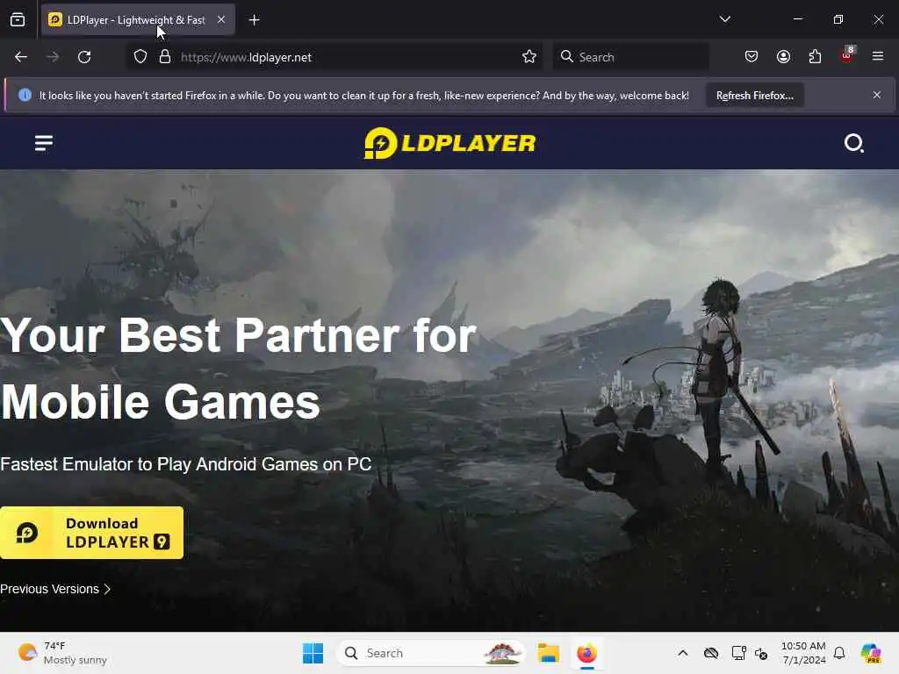Click the red uBlock extension icon
The image size is (899, 674).
click(847, 55)
